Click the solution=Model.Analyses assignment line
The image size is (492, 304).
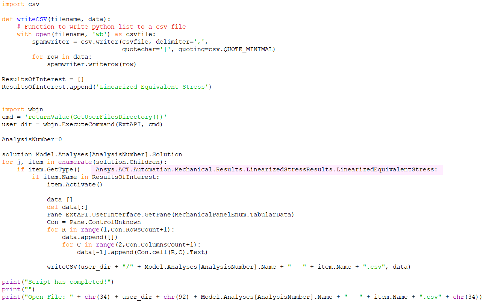click(x=92, y=154)
